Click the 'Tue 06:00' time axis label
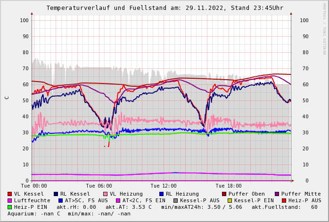Image resolution: width=329 pixels, height=222 pixels. point(99,186)
